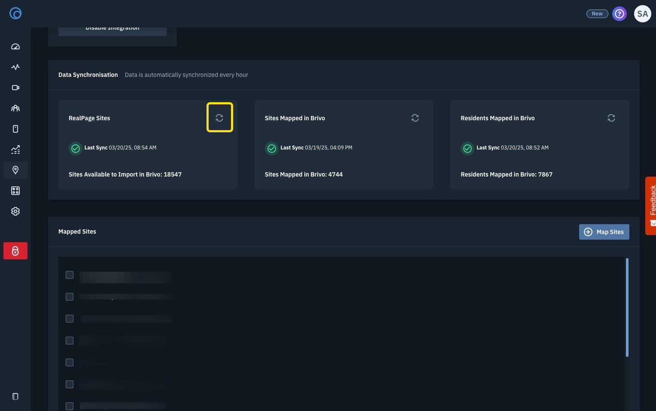This screenshot has width=656, height=411.
Task: Click the Map Sites button
Action: click(604, 232)
